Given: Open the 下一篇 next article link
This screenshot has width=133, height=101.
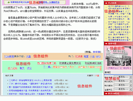Looking at the screenshot, I should pos(72,68).
